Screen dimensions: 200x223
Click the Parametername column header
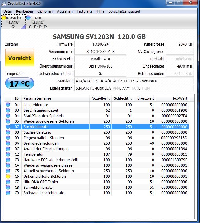click(55, 98)
